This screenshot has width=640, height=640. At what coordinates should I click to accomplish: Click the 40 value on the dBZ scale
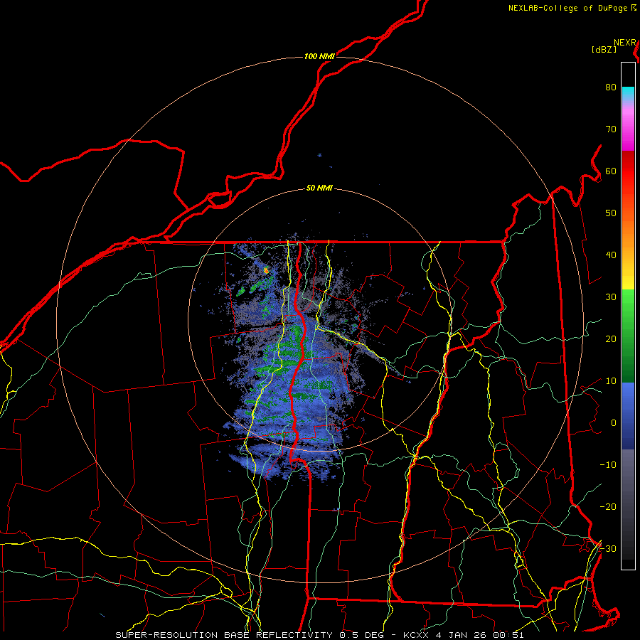[x=611, y=255]
